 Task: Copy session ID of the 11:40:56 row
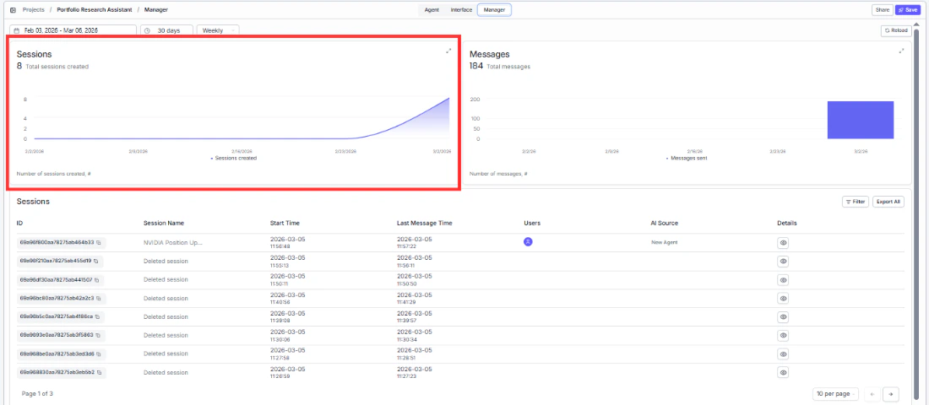pyautogui.click(x=98, y=298)
